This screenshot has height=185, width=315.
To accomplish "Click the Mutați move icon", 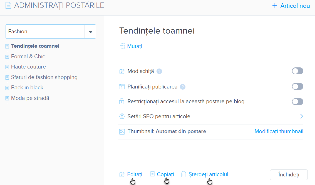I will [x=122, y=46].
